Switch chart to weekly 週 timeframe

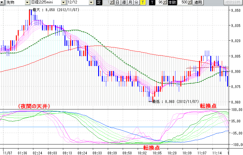pyautogui.click(x=124, y=2)
